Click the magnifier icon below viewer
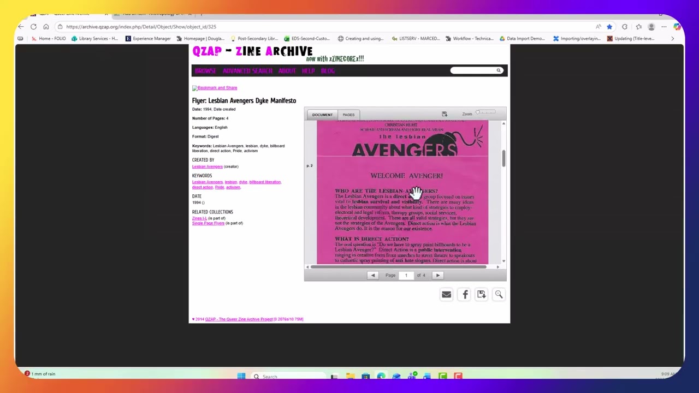The height and width of the screenshot is (393, 699). (499, 295)
